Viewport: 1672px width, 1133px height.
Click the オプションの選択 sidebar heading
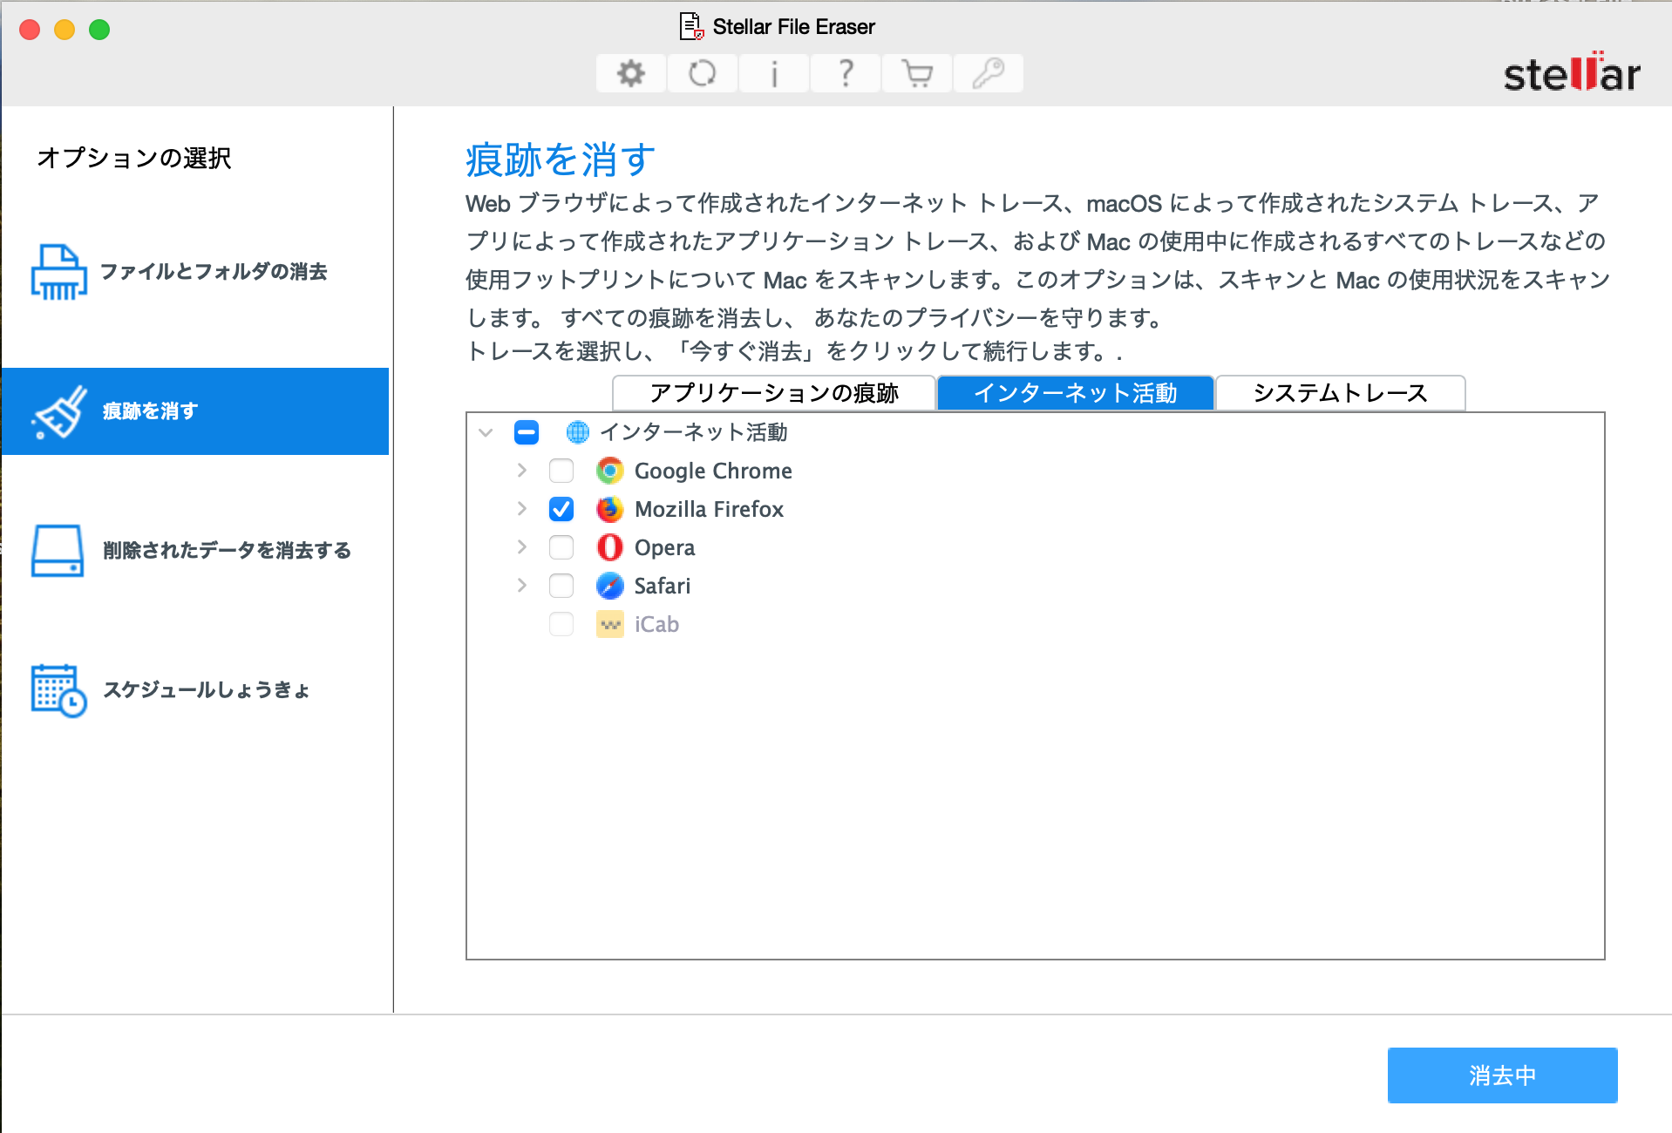(134, 158)
